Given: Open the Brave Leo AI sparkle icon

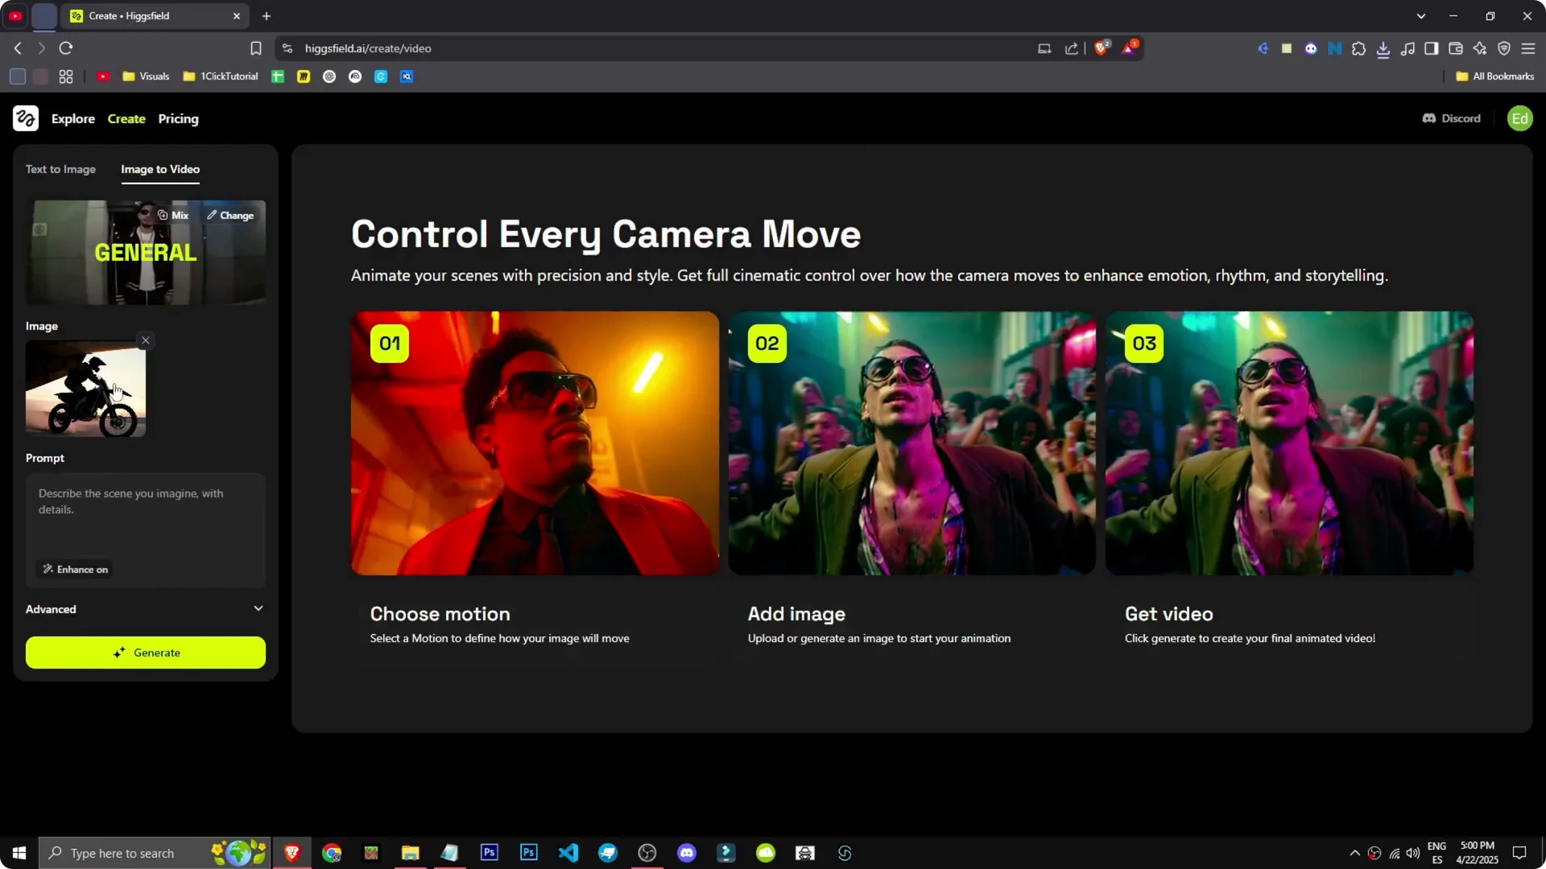Looking at the screenshot, I should click(1480, 48).
